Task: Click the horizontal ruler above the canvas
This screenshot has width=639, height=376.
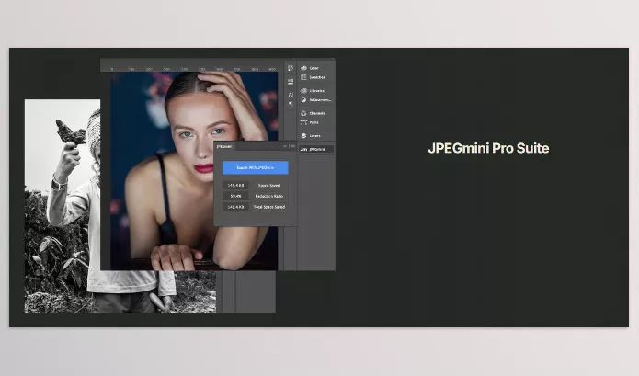Action: (191, 69)
